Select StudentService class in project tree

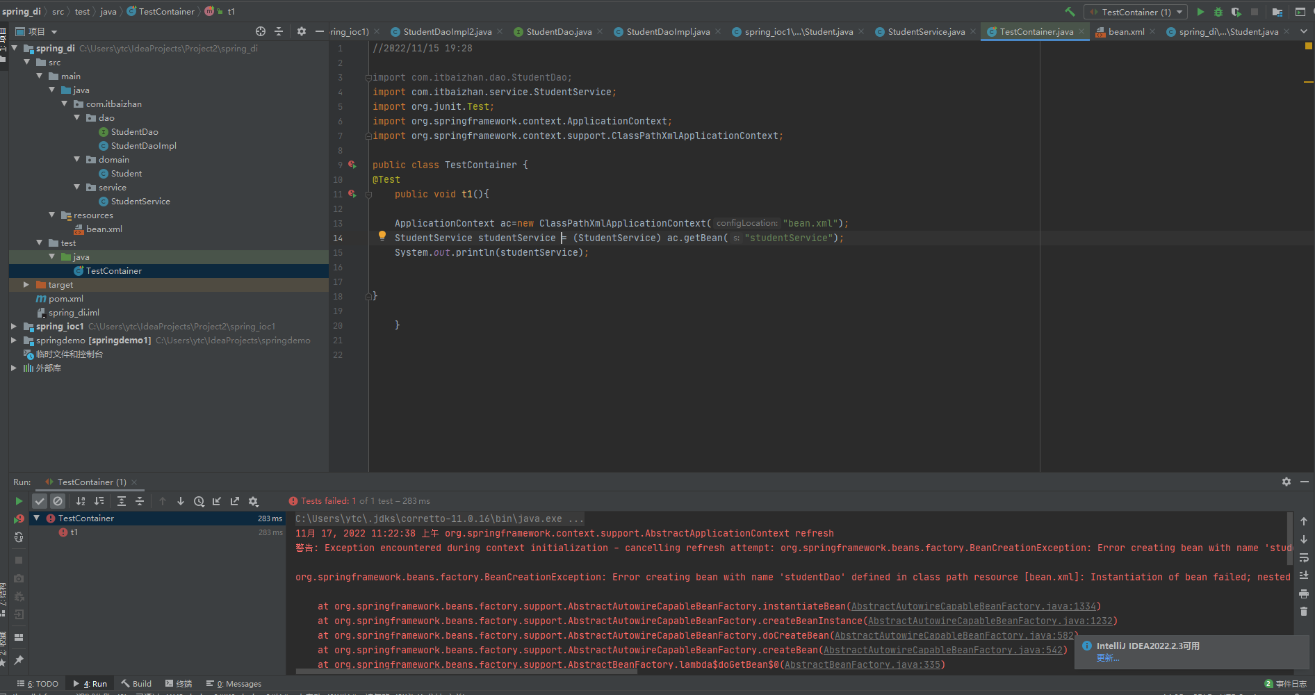140,201
